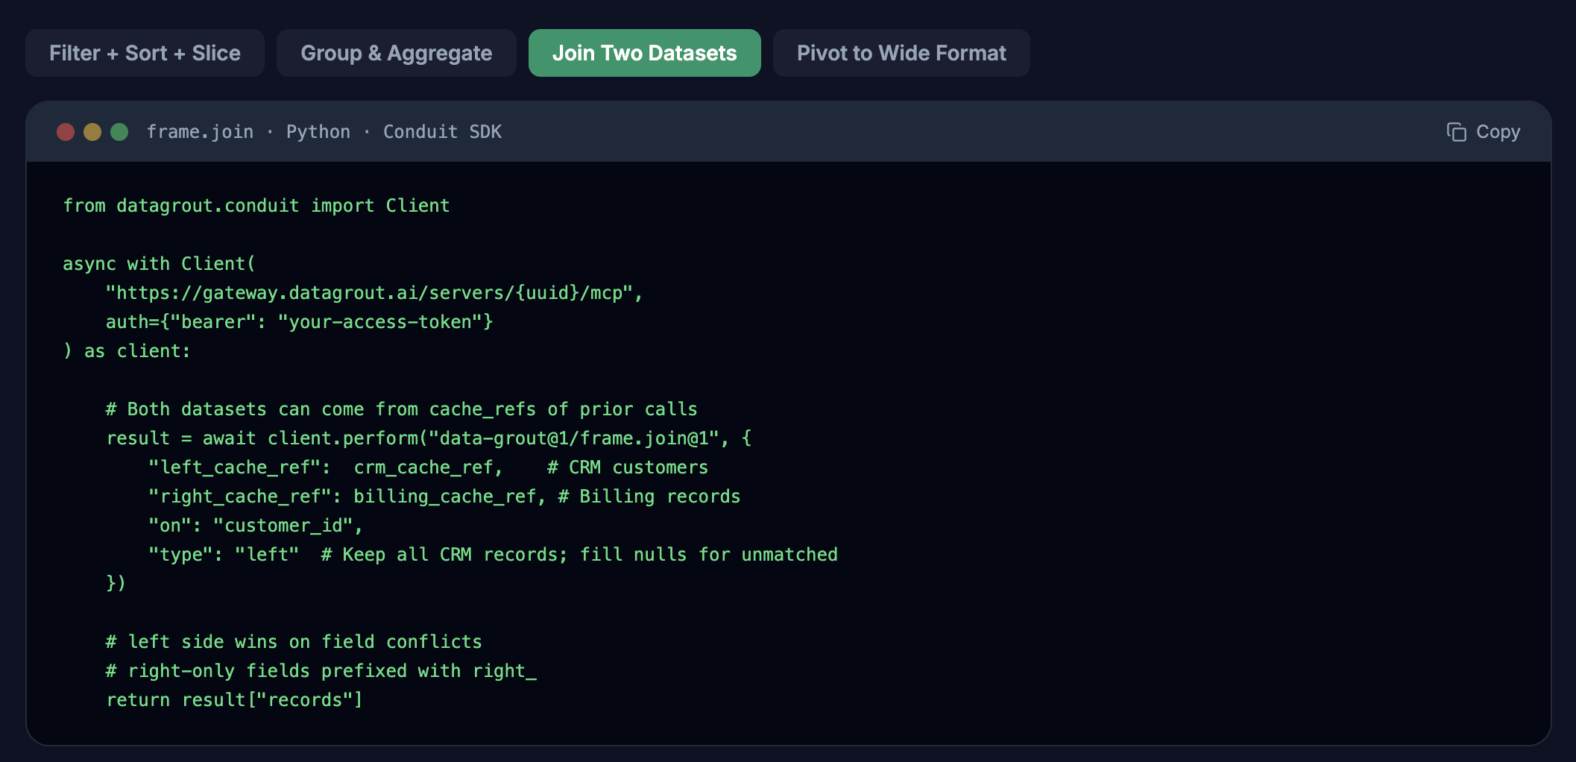Click the green window dot
1576x762 pixels.
119,132
